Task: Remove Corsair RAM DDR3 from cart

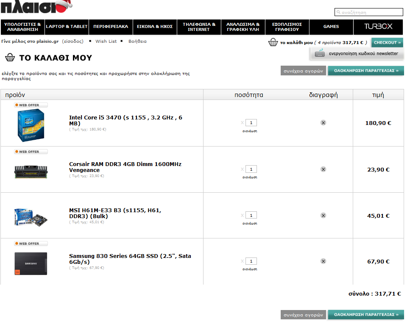Action: tap(323, 169)
